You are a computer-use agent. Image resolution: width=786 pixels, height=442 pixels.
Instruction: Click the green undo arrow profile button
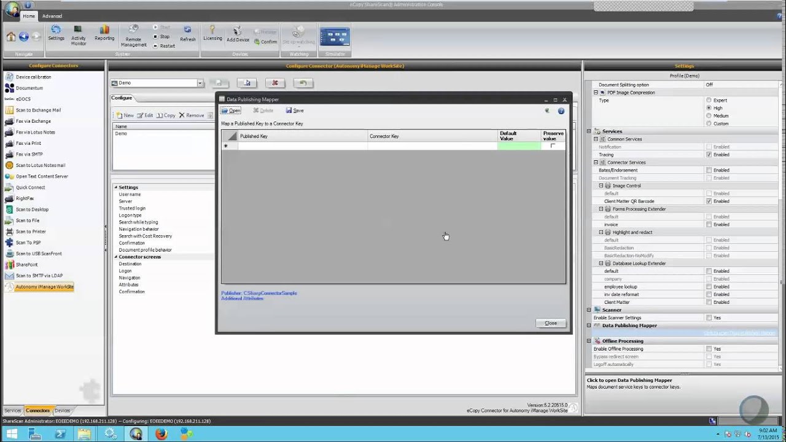pos(303,83)
